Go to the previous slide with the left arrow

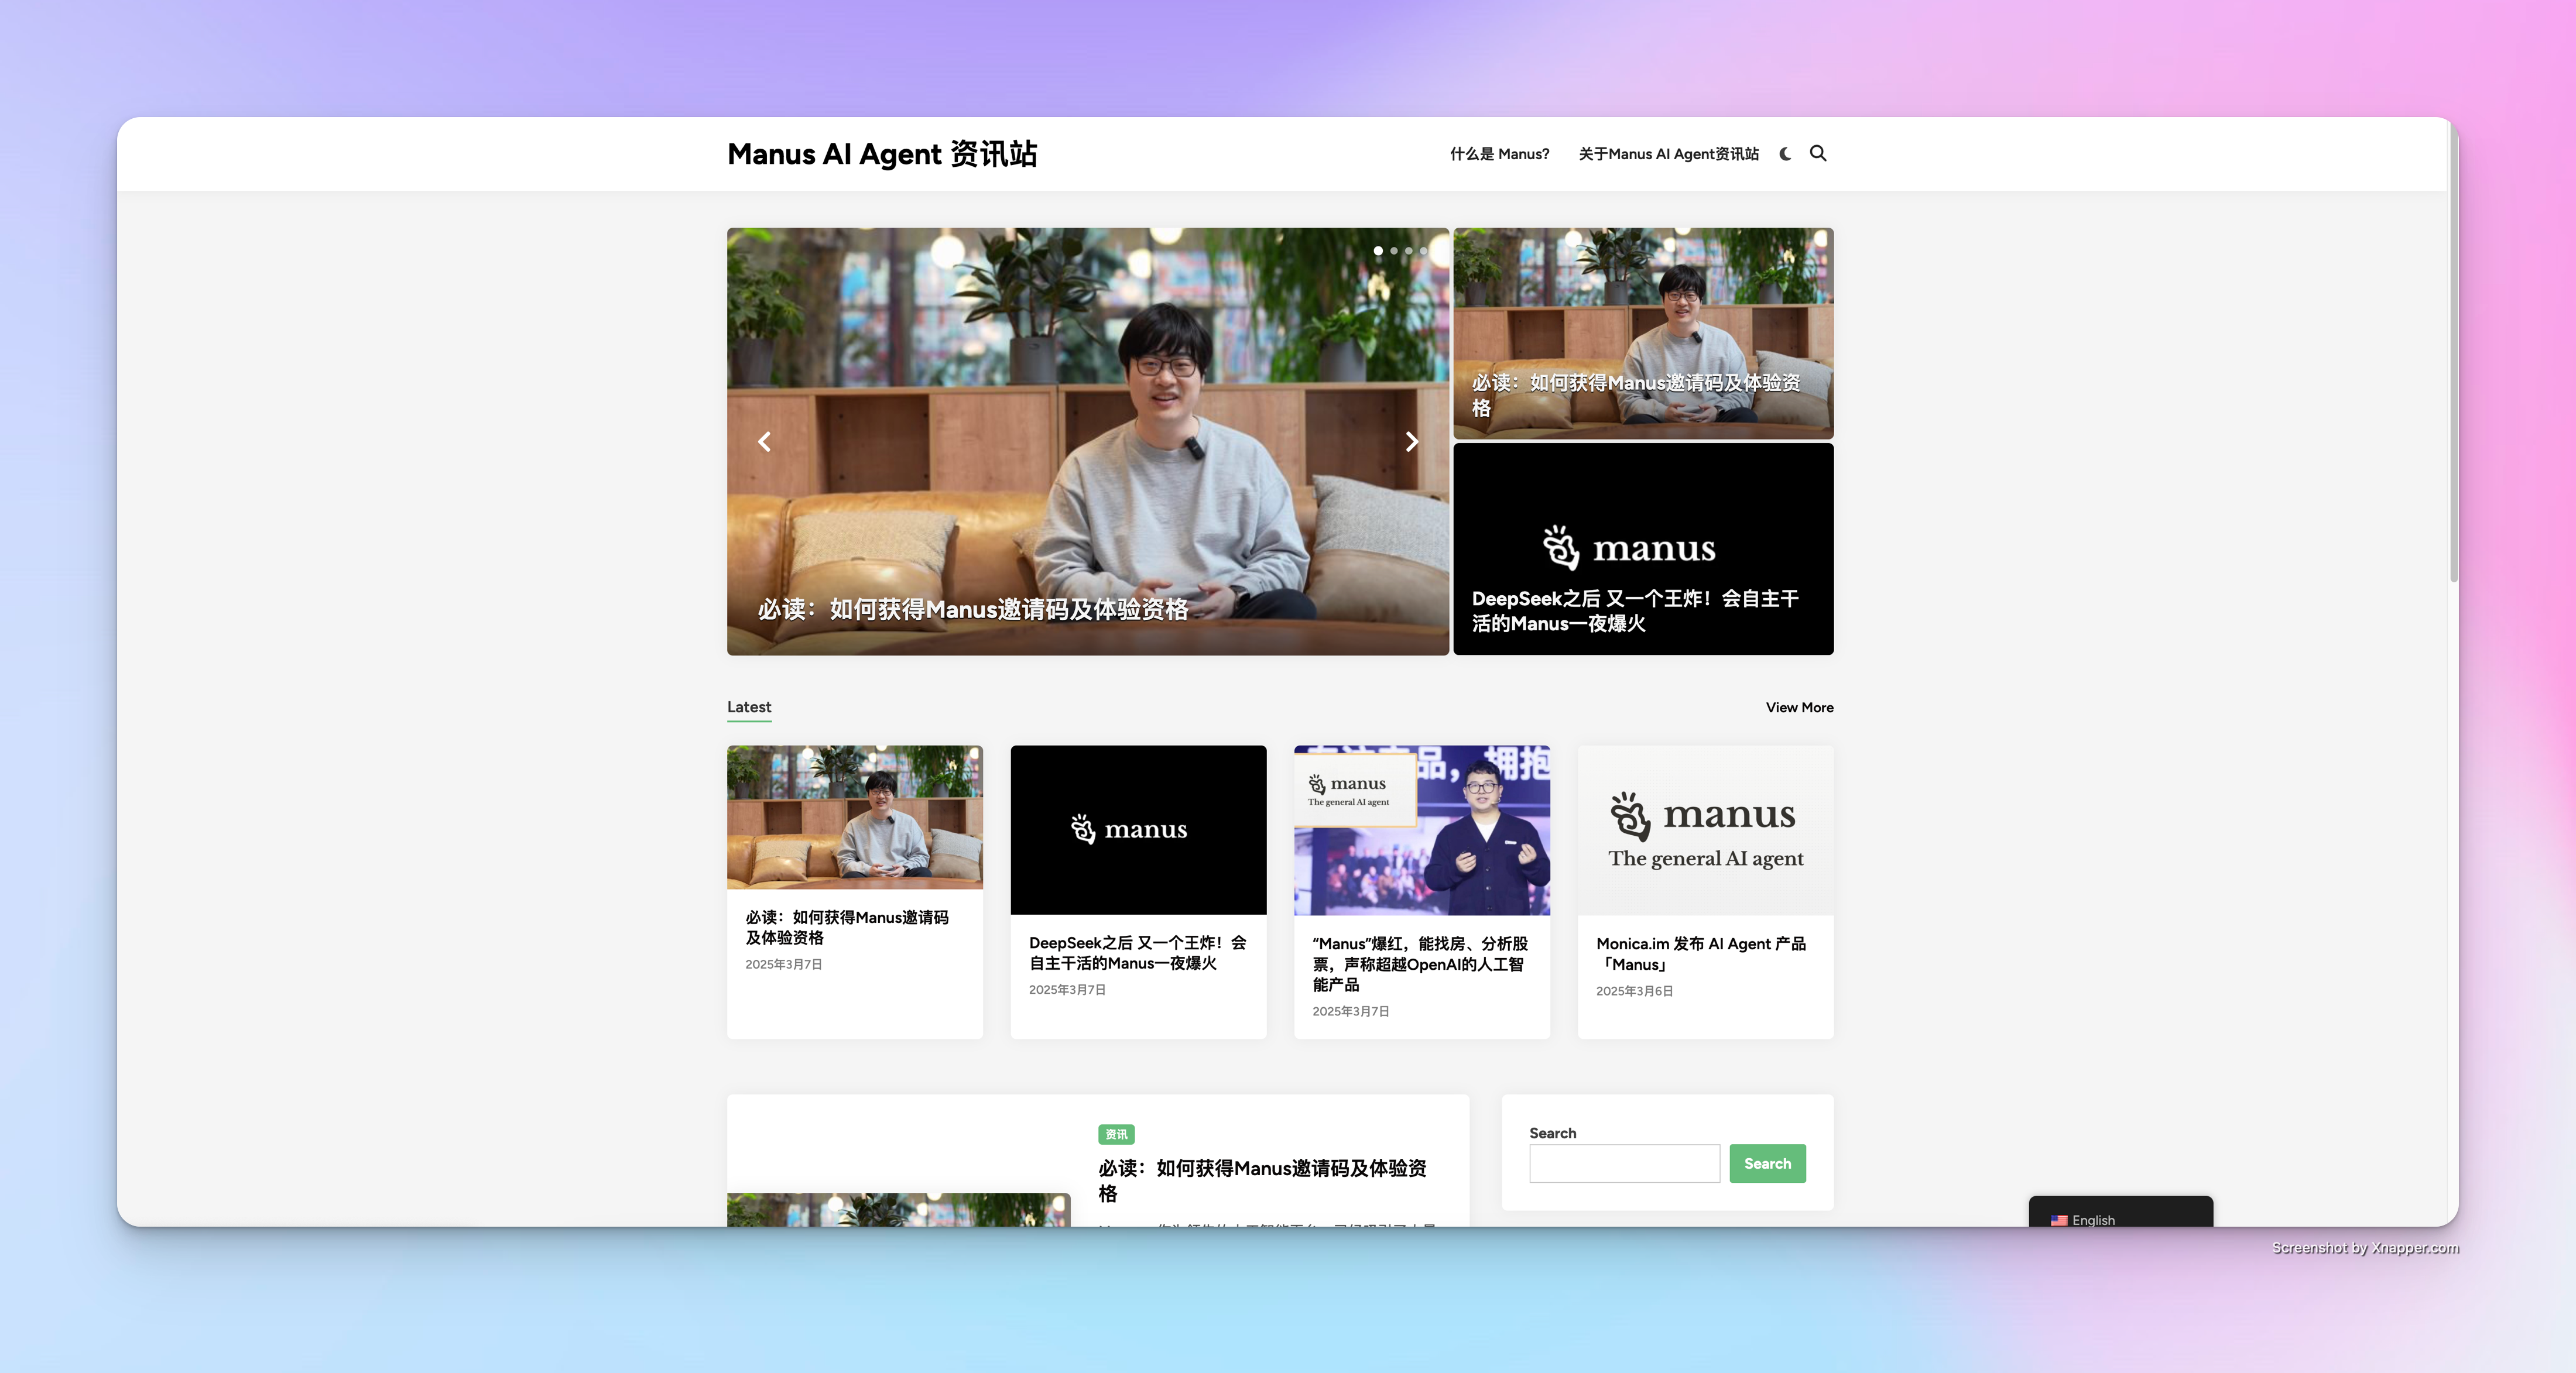click(764, 441)
